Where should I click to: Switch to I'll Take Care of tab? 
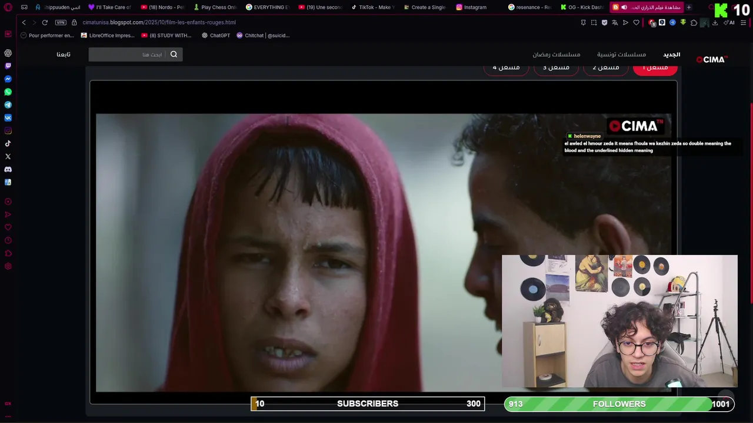[x=110, y=7]
